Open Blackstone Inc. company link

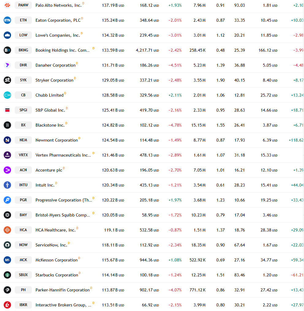coord(50,125)
